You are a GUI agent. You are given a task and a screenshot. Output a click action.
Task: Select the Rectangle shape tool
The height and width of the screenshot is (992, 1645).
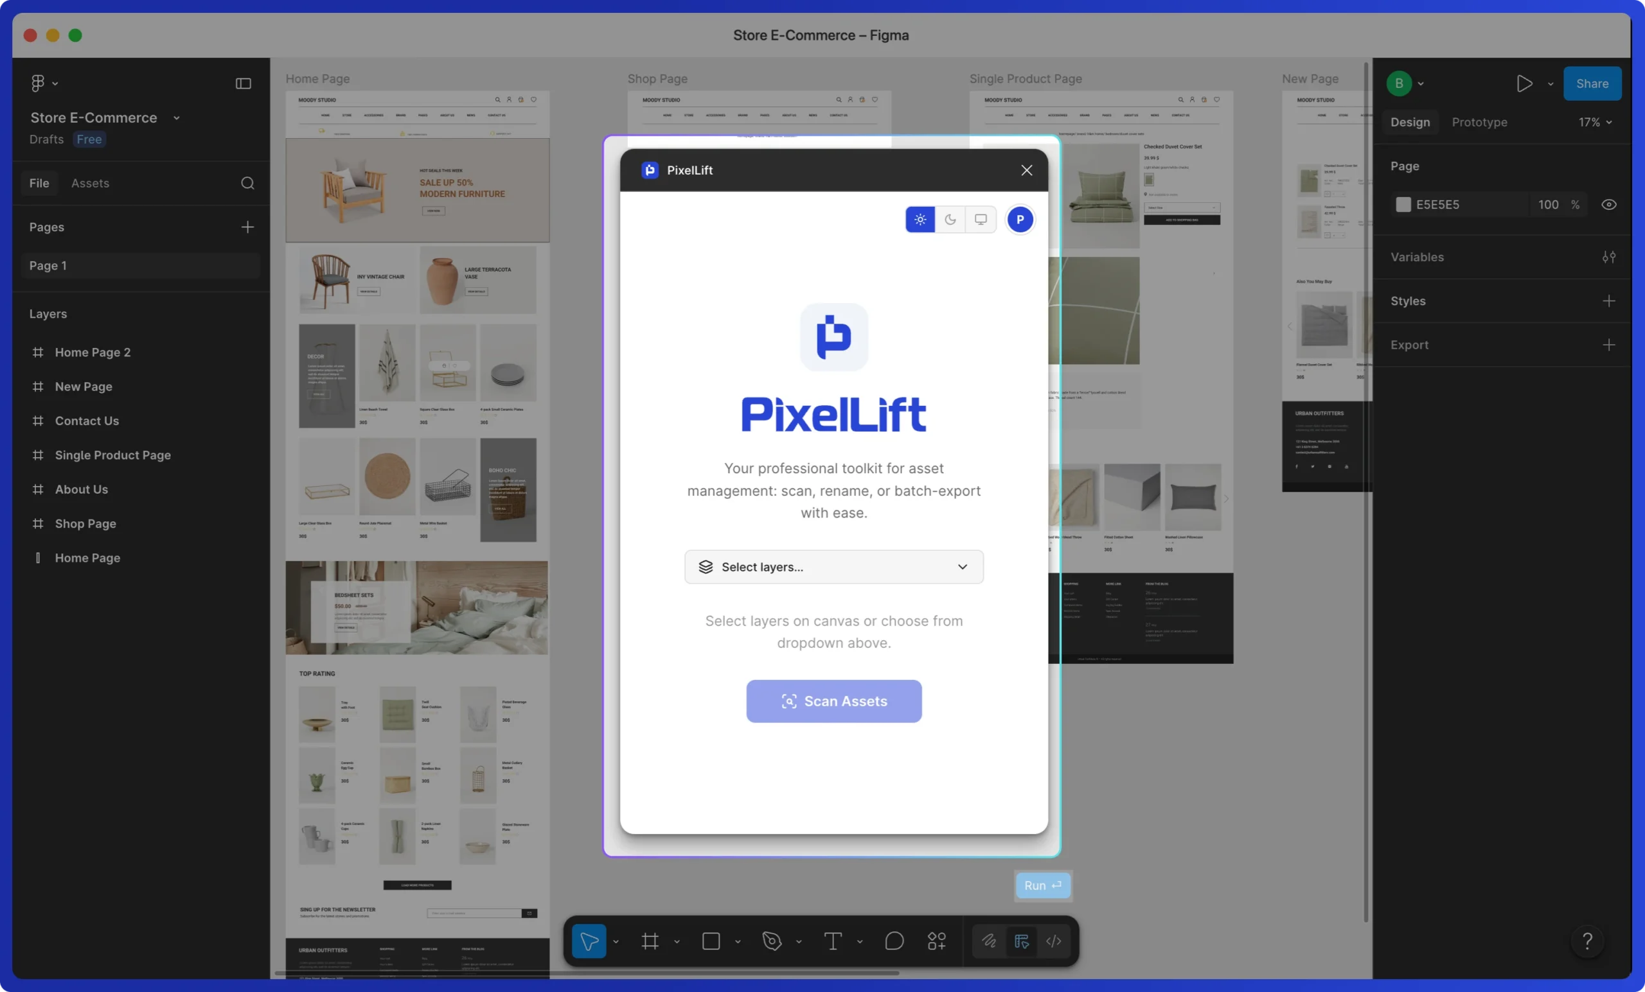(x=711, y=941)
